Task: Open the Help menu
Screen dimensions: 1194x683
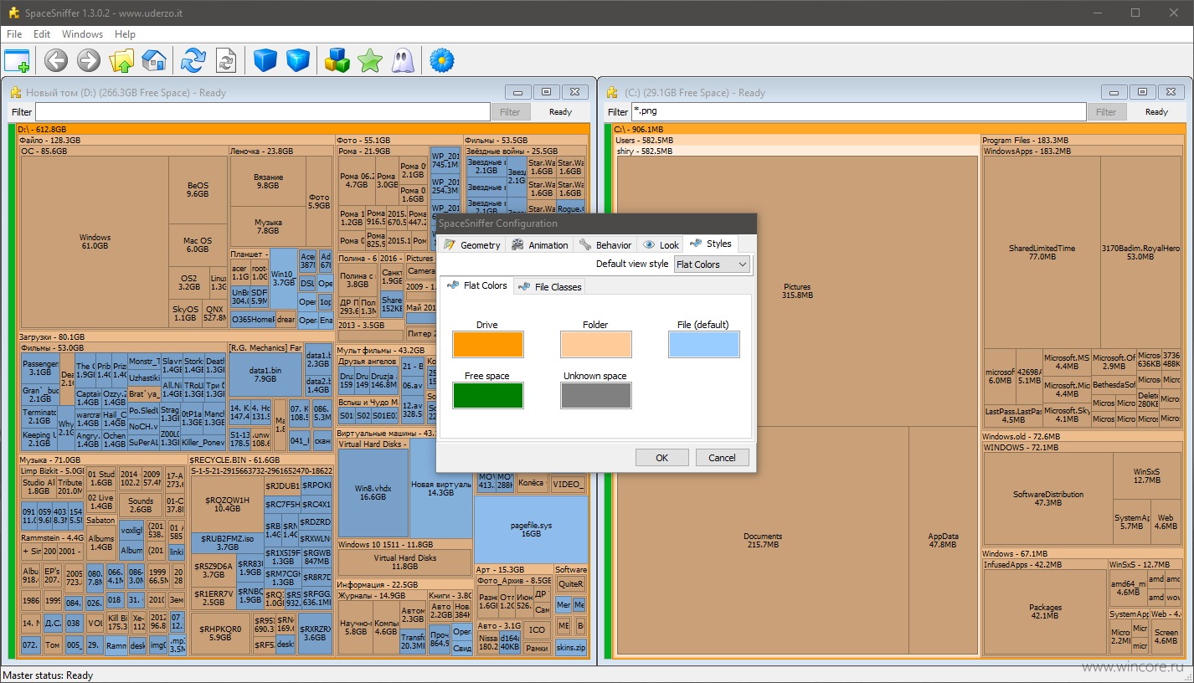Action: point(125,34)
